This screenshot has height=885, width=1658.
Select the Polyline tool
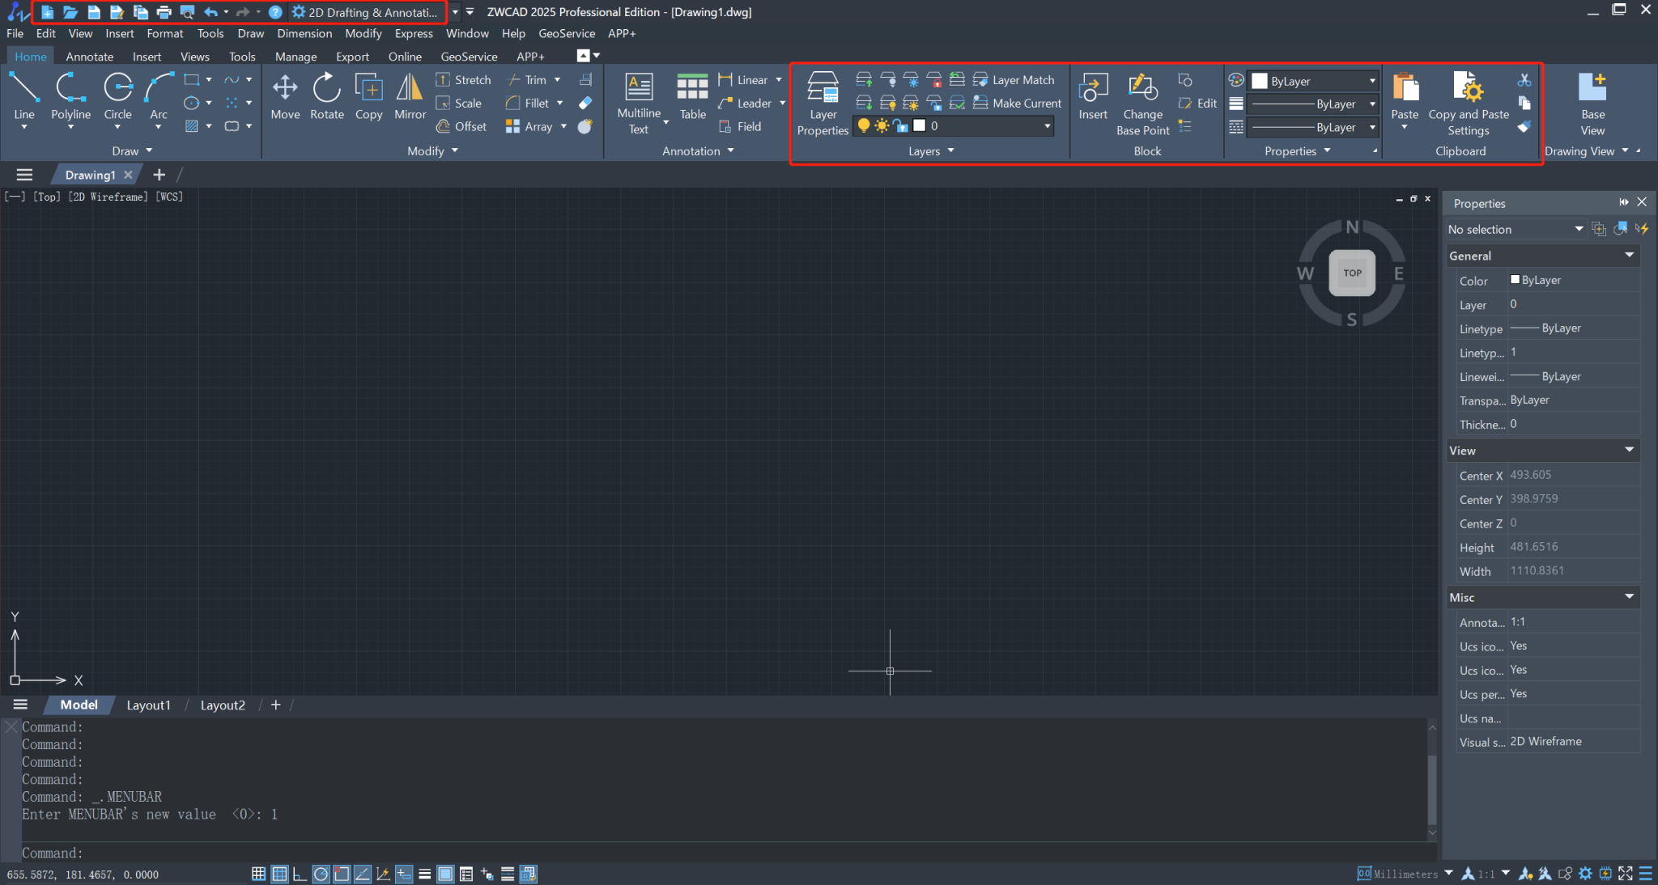[70, 95]
